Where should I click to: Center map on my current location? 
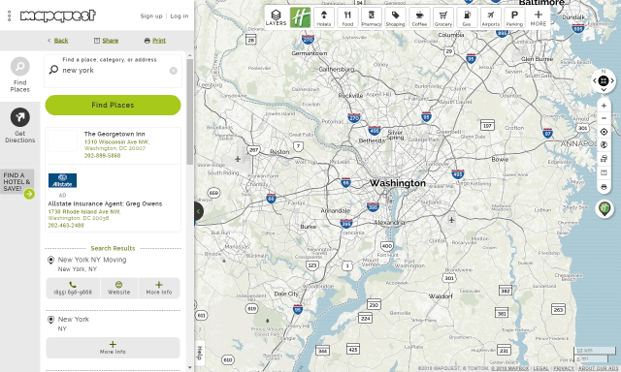point(604,132)
